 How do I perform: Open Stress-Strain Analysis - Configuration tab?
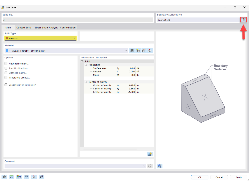tap(55, 27)
